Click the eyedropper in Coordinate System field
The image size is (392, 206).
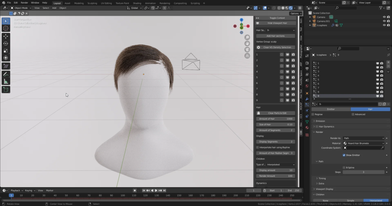(x=382, y=148)
